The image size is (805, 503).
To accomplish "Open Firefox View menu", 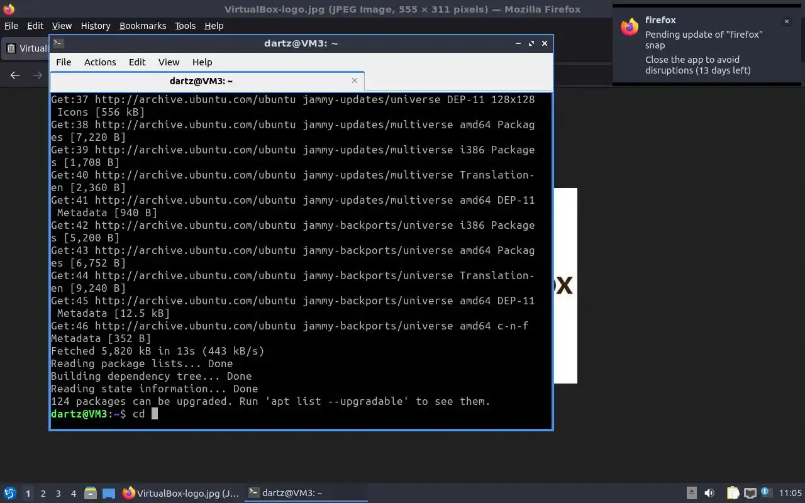I will [62, 26].
